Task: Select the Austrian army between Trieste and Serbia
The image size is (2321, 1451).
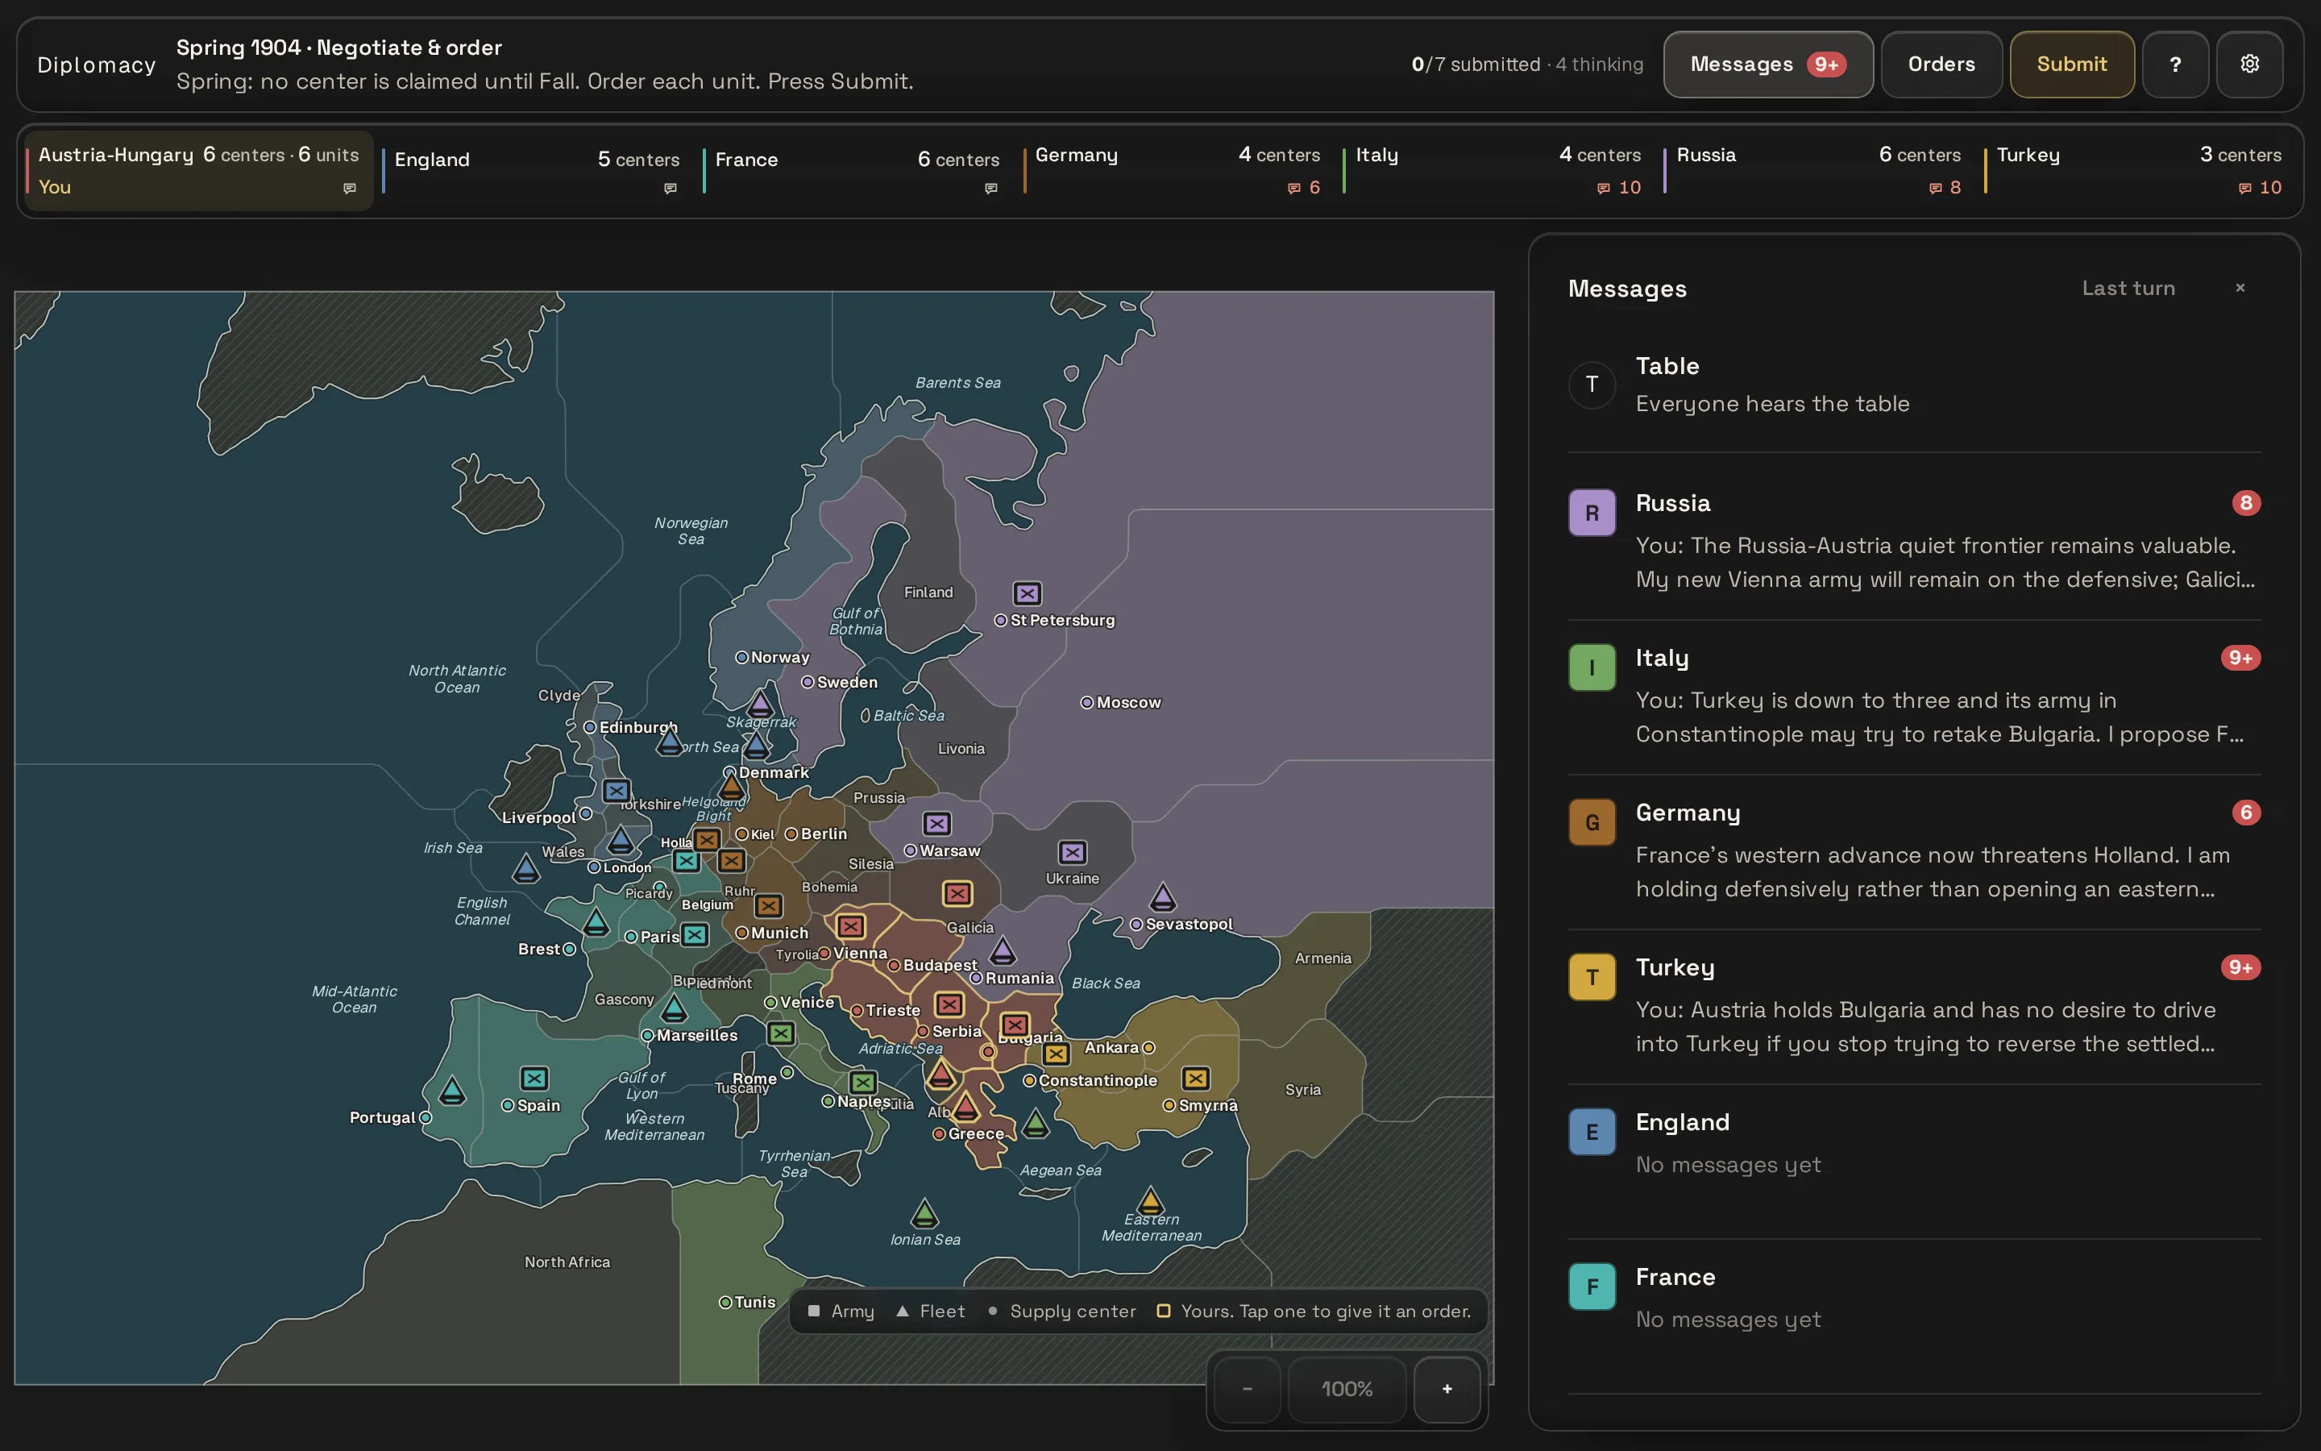Action: click(949, 1004)
